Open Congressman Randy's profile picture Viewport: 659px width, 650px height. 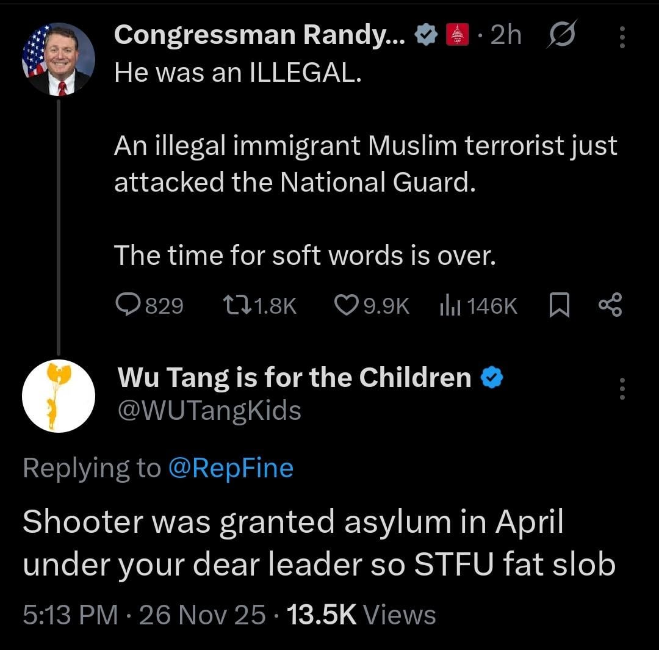pos(59,59)
